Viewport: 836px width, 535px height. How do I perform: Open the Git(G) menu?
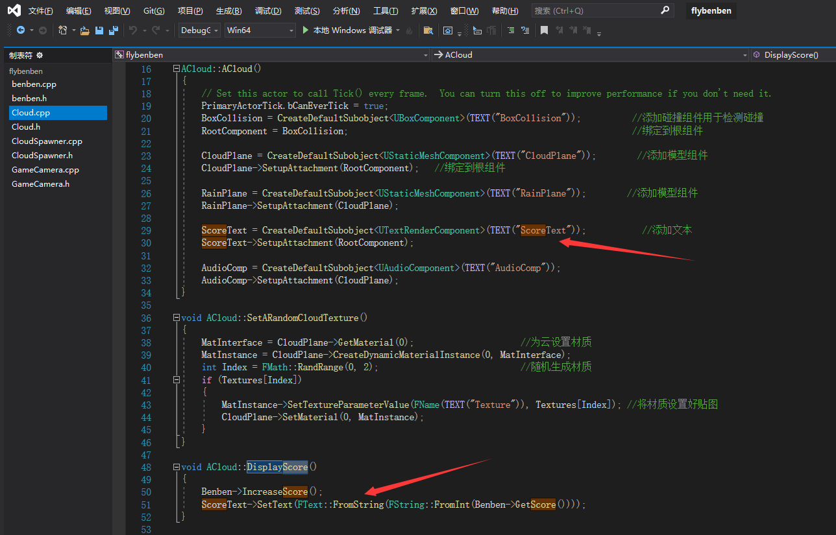tap(154, 11)
